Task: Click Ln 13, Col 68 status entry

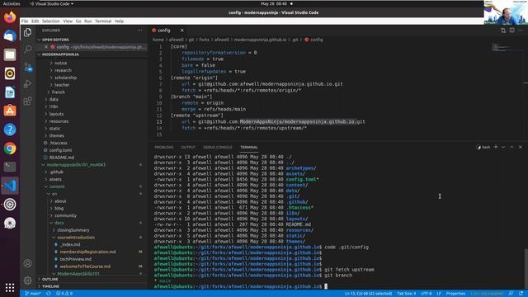Action: coord(368,294)
